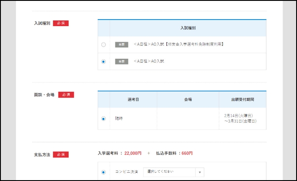Click the 必須 badge next to 入試種別
The width and height of the screenshot is (297, 181).
61,23
